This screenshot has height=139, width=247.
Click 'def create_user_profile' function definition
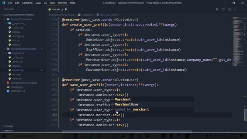click(x=120, y=25)
